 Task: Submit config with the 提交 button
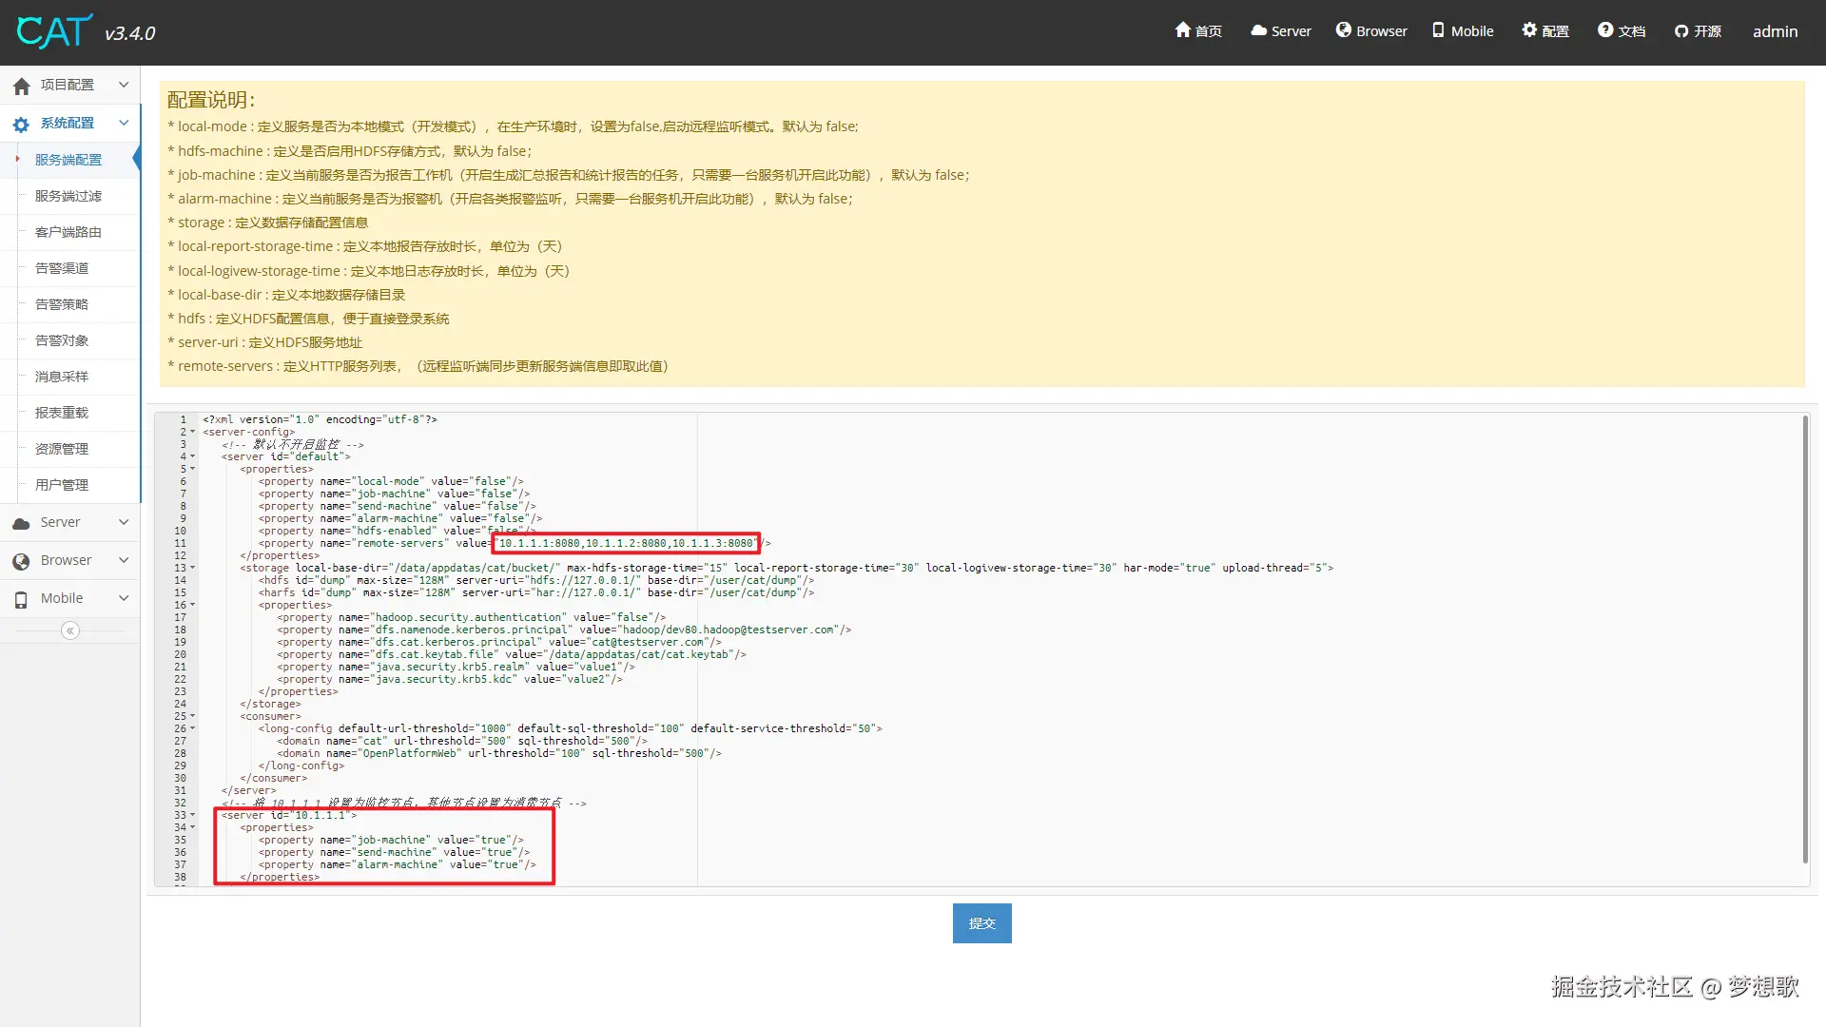[981, 923]
